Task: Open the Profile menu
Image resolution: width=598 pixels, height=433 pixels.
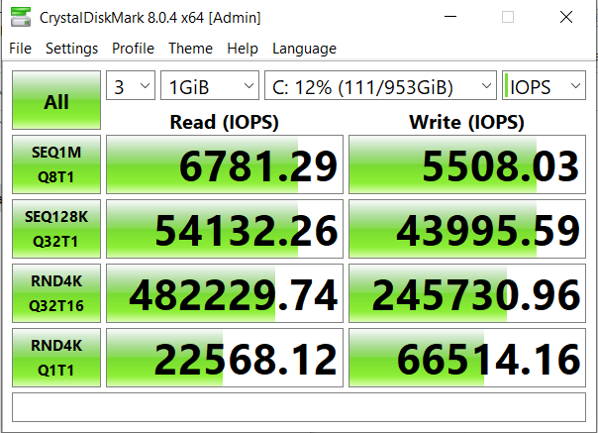Action: (133, 49)
